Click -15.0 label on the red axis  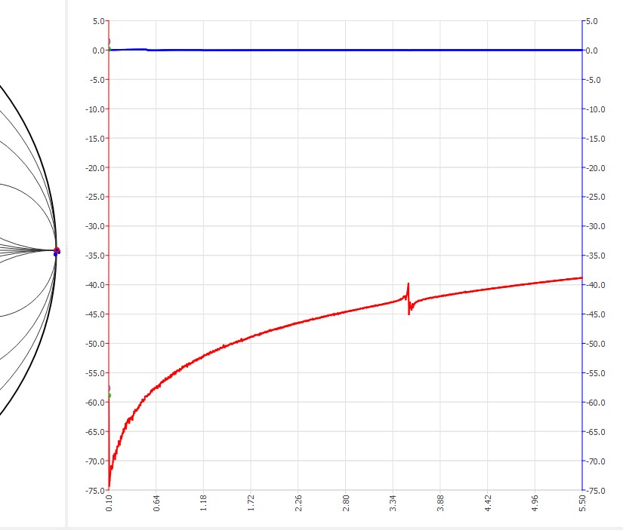click(95, 139)
